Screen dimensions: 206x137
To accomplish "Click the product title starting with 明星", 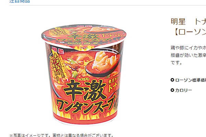I will coord(188,22).
